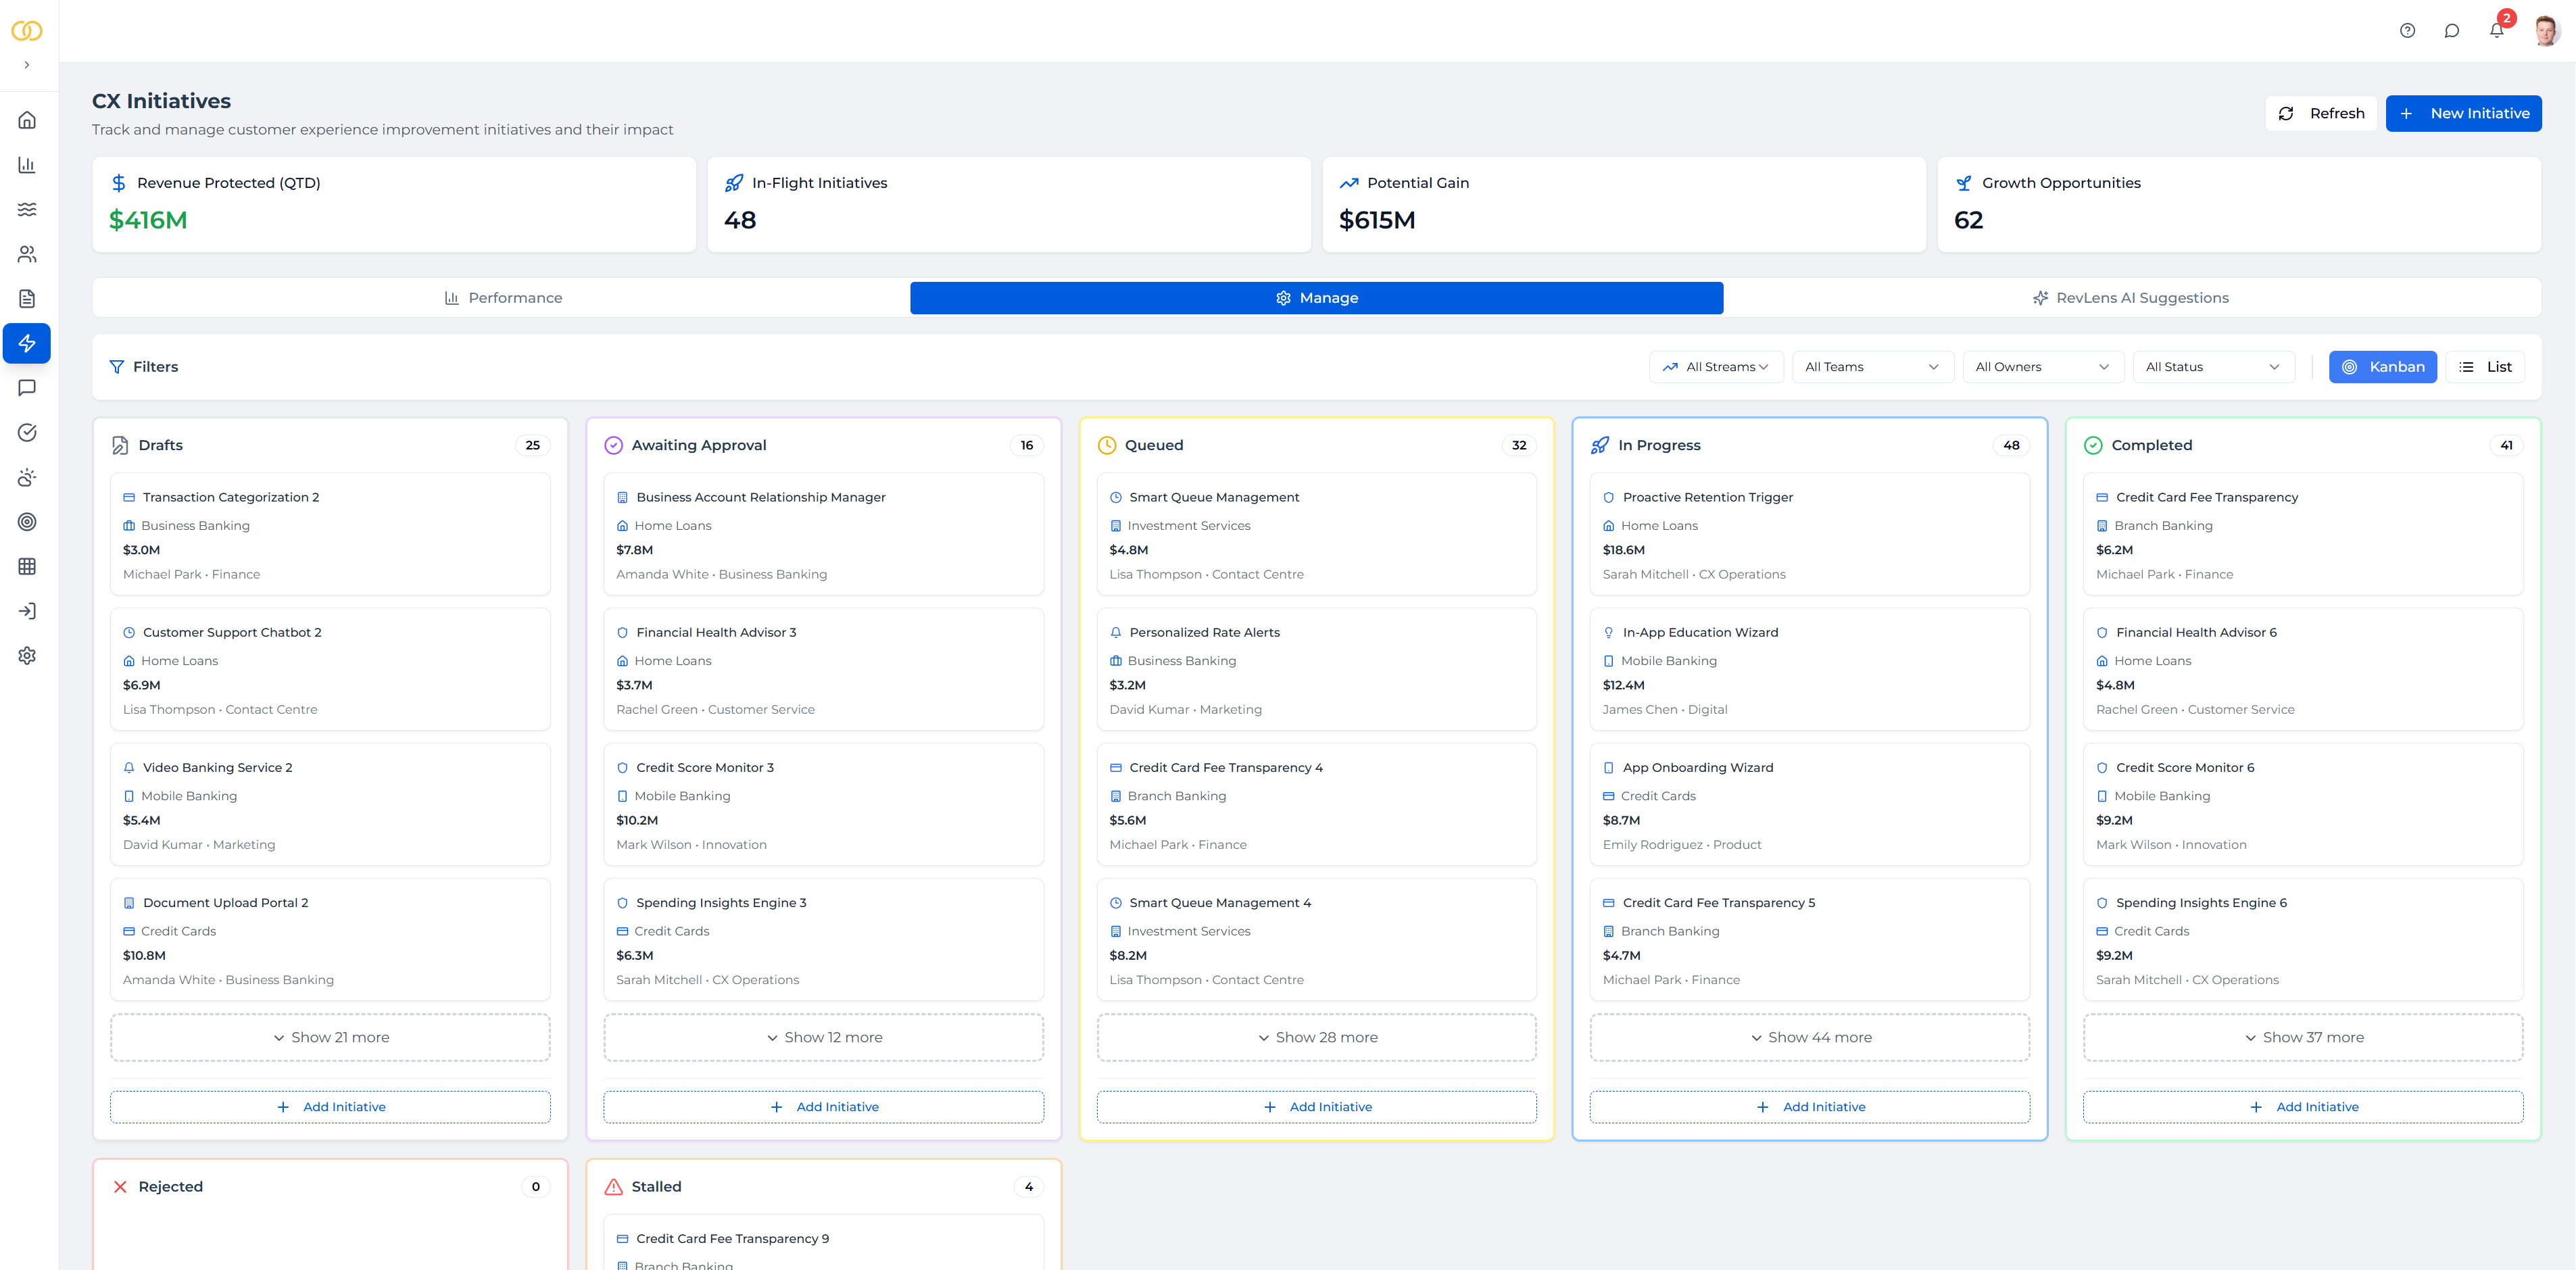This screenshot has height=1270, width=2576.
Task: Switch to List view
Action: [2485, 367]
